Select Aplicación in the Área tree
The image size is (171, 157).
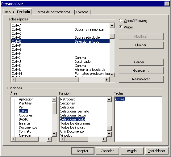tap(26, 99)
